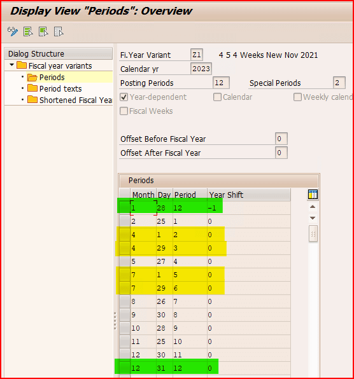Click the table scroll down arrow

pos(313,218)
